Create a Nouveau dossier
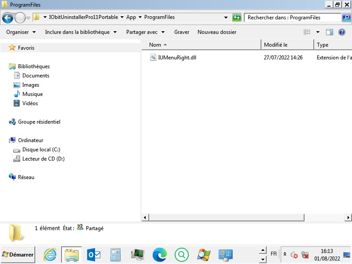Image resolution: width=352 pixels, height=264 pixels. pos(217,32)
